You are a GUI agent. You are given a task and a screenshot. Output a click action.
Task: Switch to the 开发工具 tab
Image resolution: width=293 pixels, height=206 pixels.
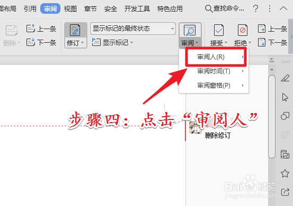pyautogui.click(x=137, y=8)
